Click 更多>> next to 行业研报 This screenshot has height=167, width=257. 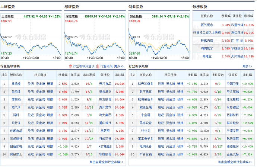click(119, 66)
